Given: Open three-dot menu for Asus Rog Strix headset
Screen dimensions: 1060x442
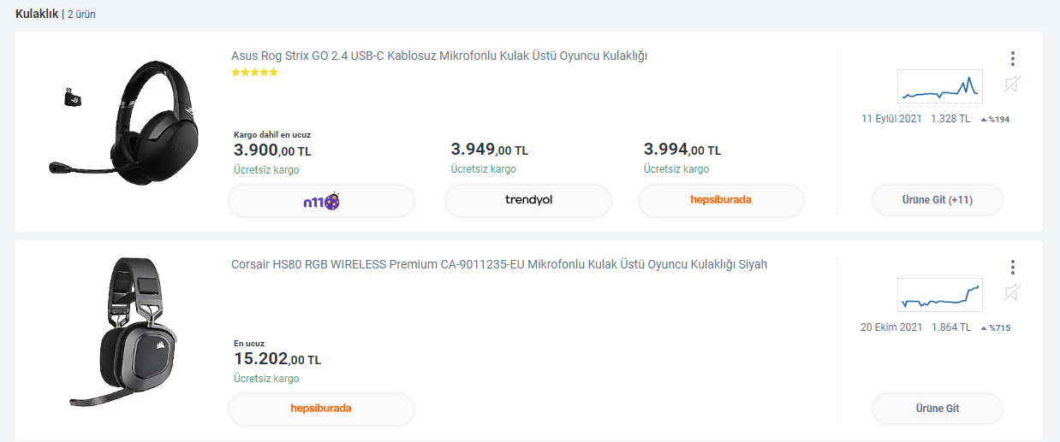Looking at the screenshot, I should 1012,59.
